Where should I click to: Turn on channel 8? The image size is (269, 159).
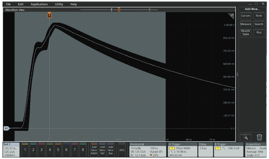tap(83, 150)
